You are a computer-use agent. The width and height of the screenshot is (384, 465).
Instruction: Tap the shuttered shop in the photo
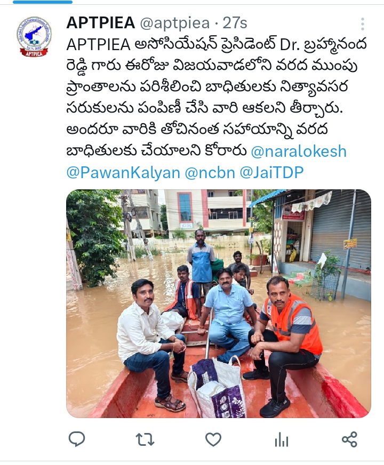pos(340,228)
